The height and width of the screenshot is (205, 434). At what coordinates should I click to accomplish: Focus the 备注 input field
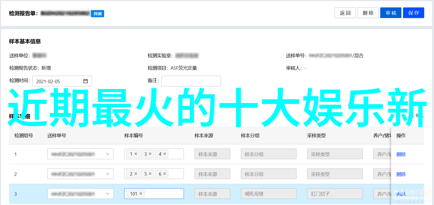point(191,81)
